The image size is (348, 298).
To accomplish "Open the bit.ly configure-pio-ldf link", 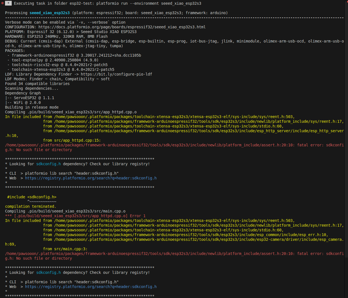I will (x=116, y=74).
